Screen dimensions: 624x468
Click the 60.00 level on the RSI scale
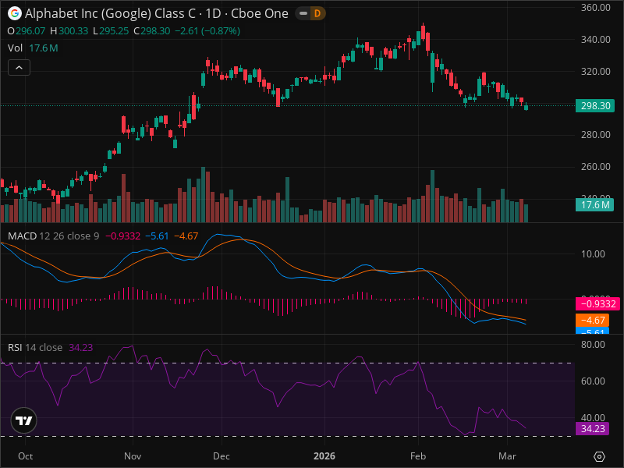pyautogui.click(x=593, y=381)
